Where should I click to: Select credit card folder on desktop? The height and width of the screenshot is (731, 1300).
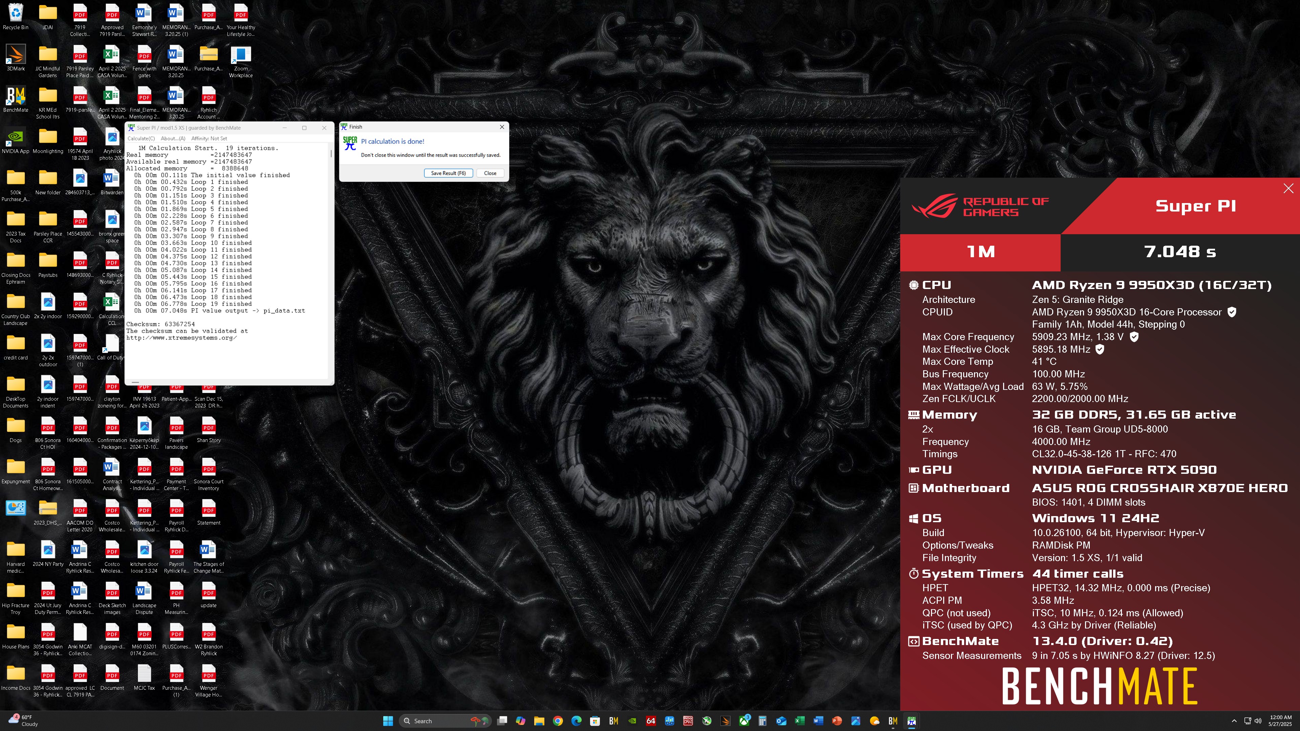click(x=16, y=347)
